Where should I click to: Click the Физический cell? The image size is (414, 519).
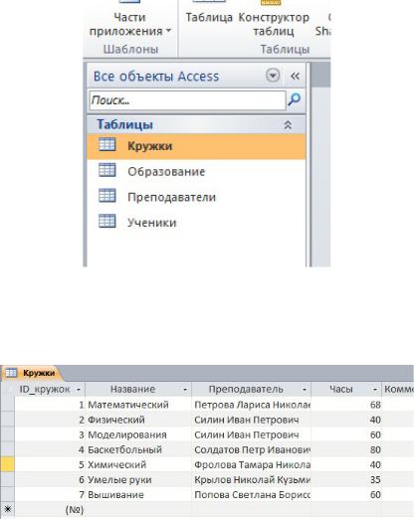point(138,420)
